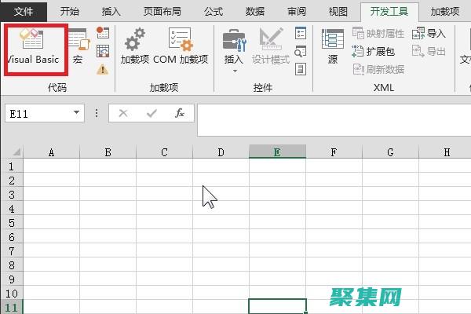Image resolution: width=471 pixels, height=314 pixels.
Task: Select row 5 header
Action: 12,222
